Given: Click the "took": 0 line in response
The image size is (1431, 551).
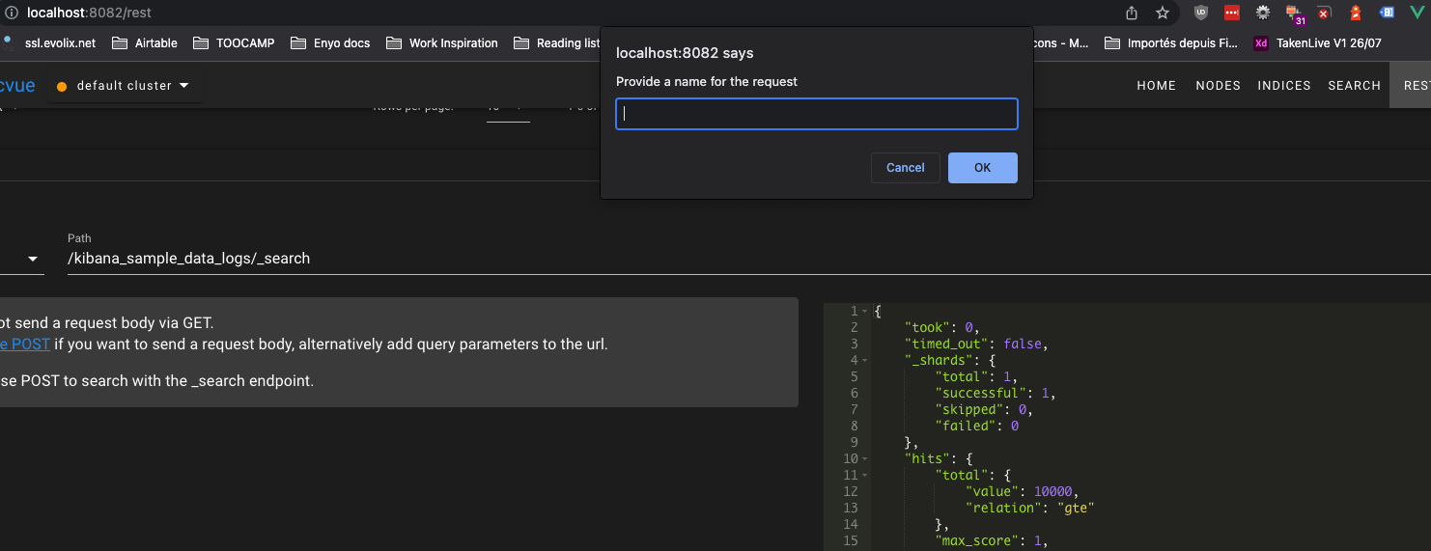Looking at the screenshot, I should pyautogui.click(x=941, y=327).
